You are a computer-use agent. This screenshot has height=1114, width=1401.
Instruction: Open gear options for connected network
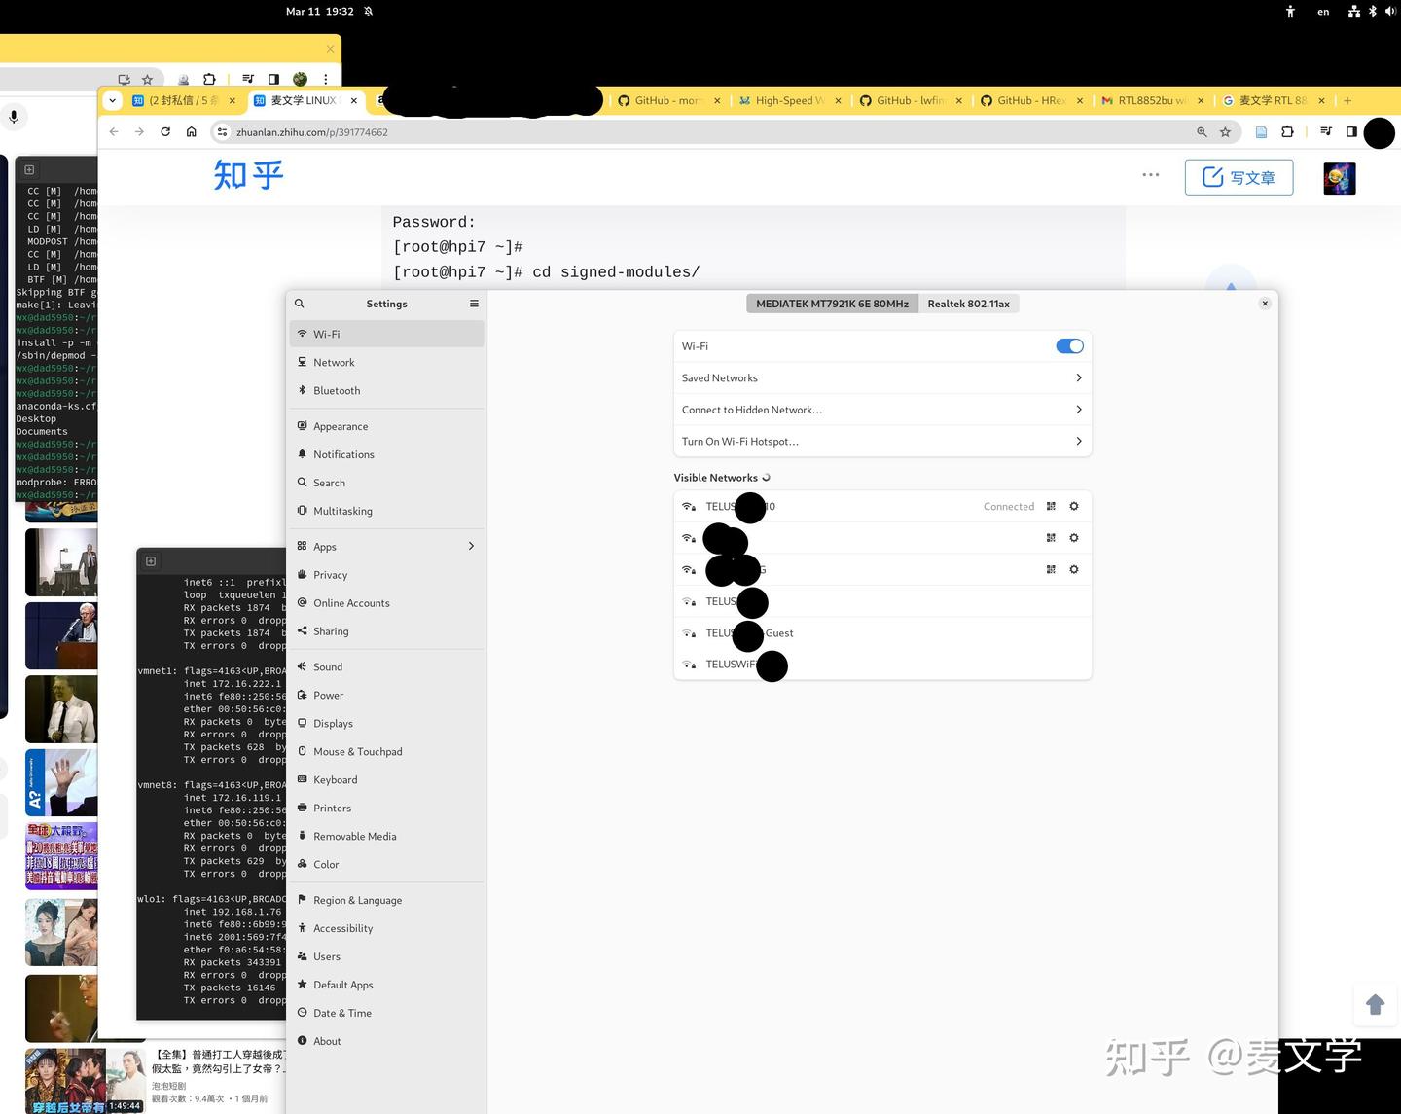click(x=1073, y=506)
